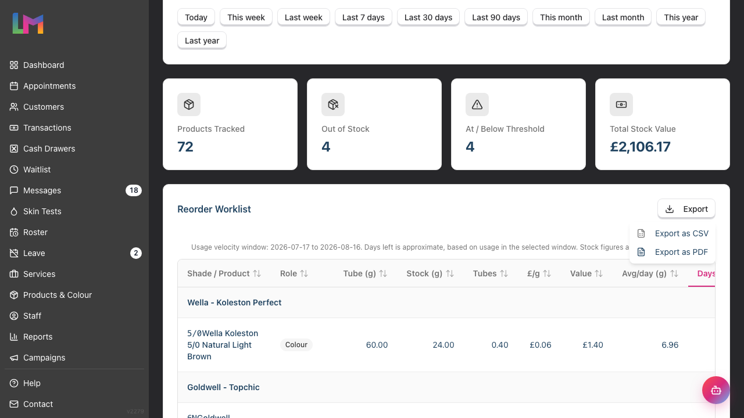The height and width of the screenshot is (418, 744).
Task: Click the CSV file icon in export menu
Action: tap(641, 233)
